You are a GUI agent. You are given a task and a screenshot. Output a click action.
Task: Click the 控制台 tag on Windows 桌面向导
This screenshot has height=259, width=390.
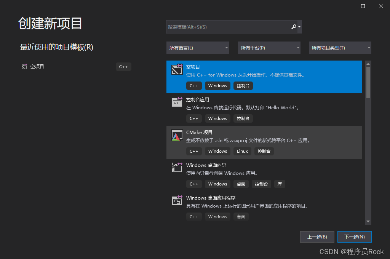(x=261, y=184)
